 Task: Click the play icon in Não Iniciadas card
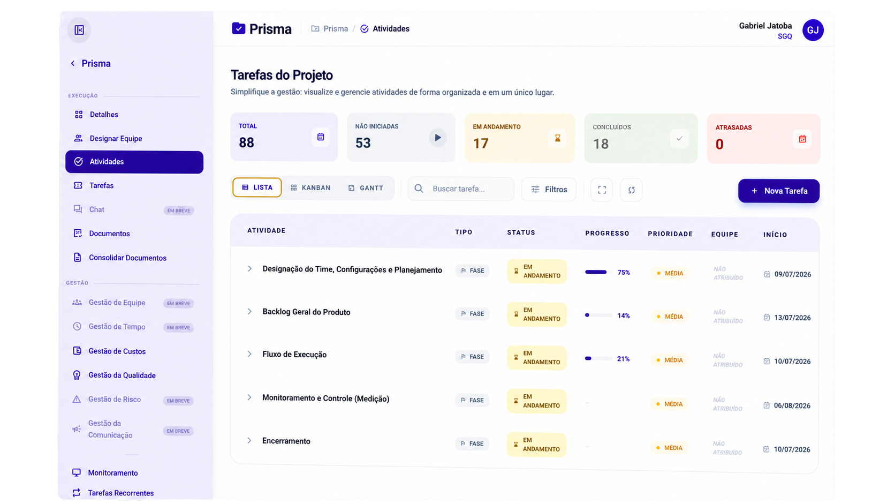[438, 138]
